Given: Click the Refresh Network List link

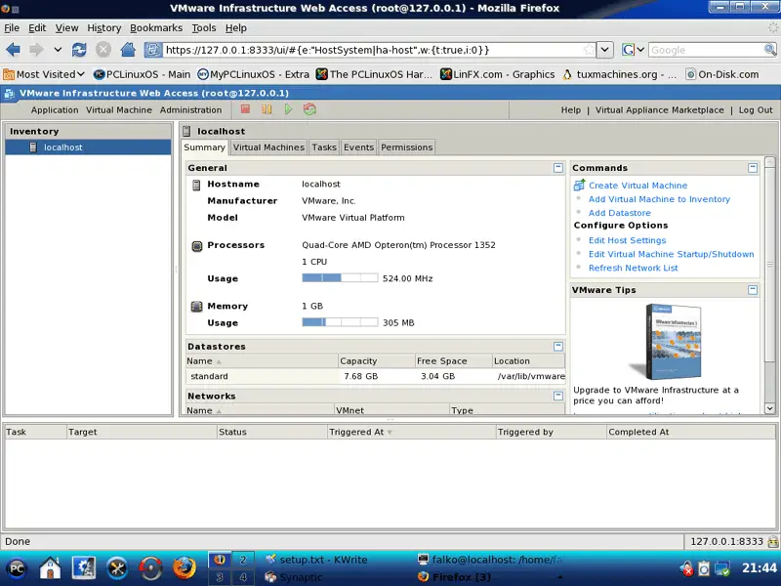Looking at the screenshot, I should click(x=633, y=268).
